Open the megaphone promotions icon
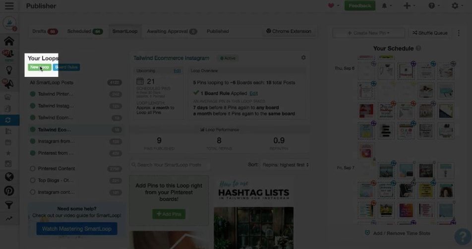 click(8, 84)
